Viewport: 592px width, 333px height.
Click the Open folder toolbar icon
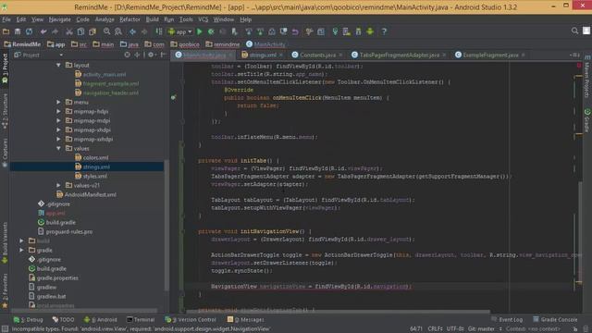pyautogui.click(x=6, y=31)
